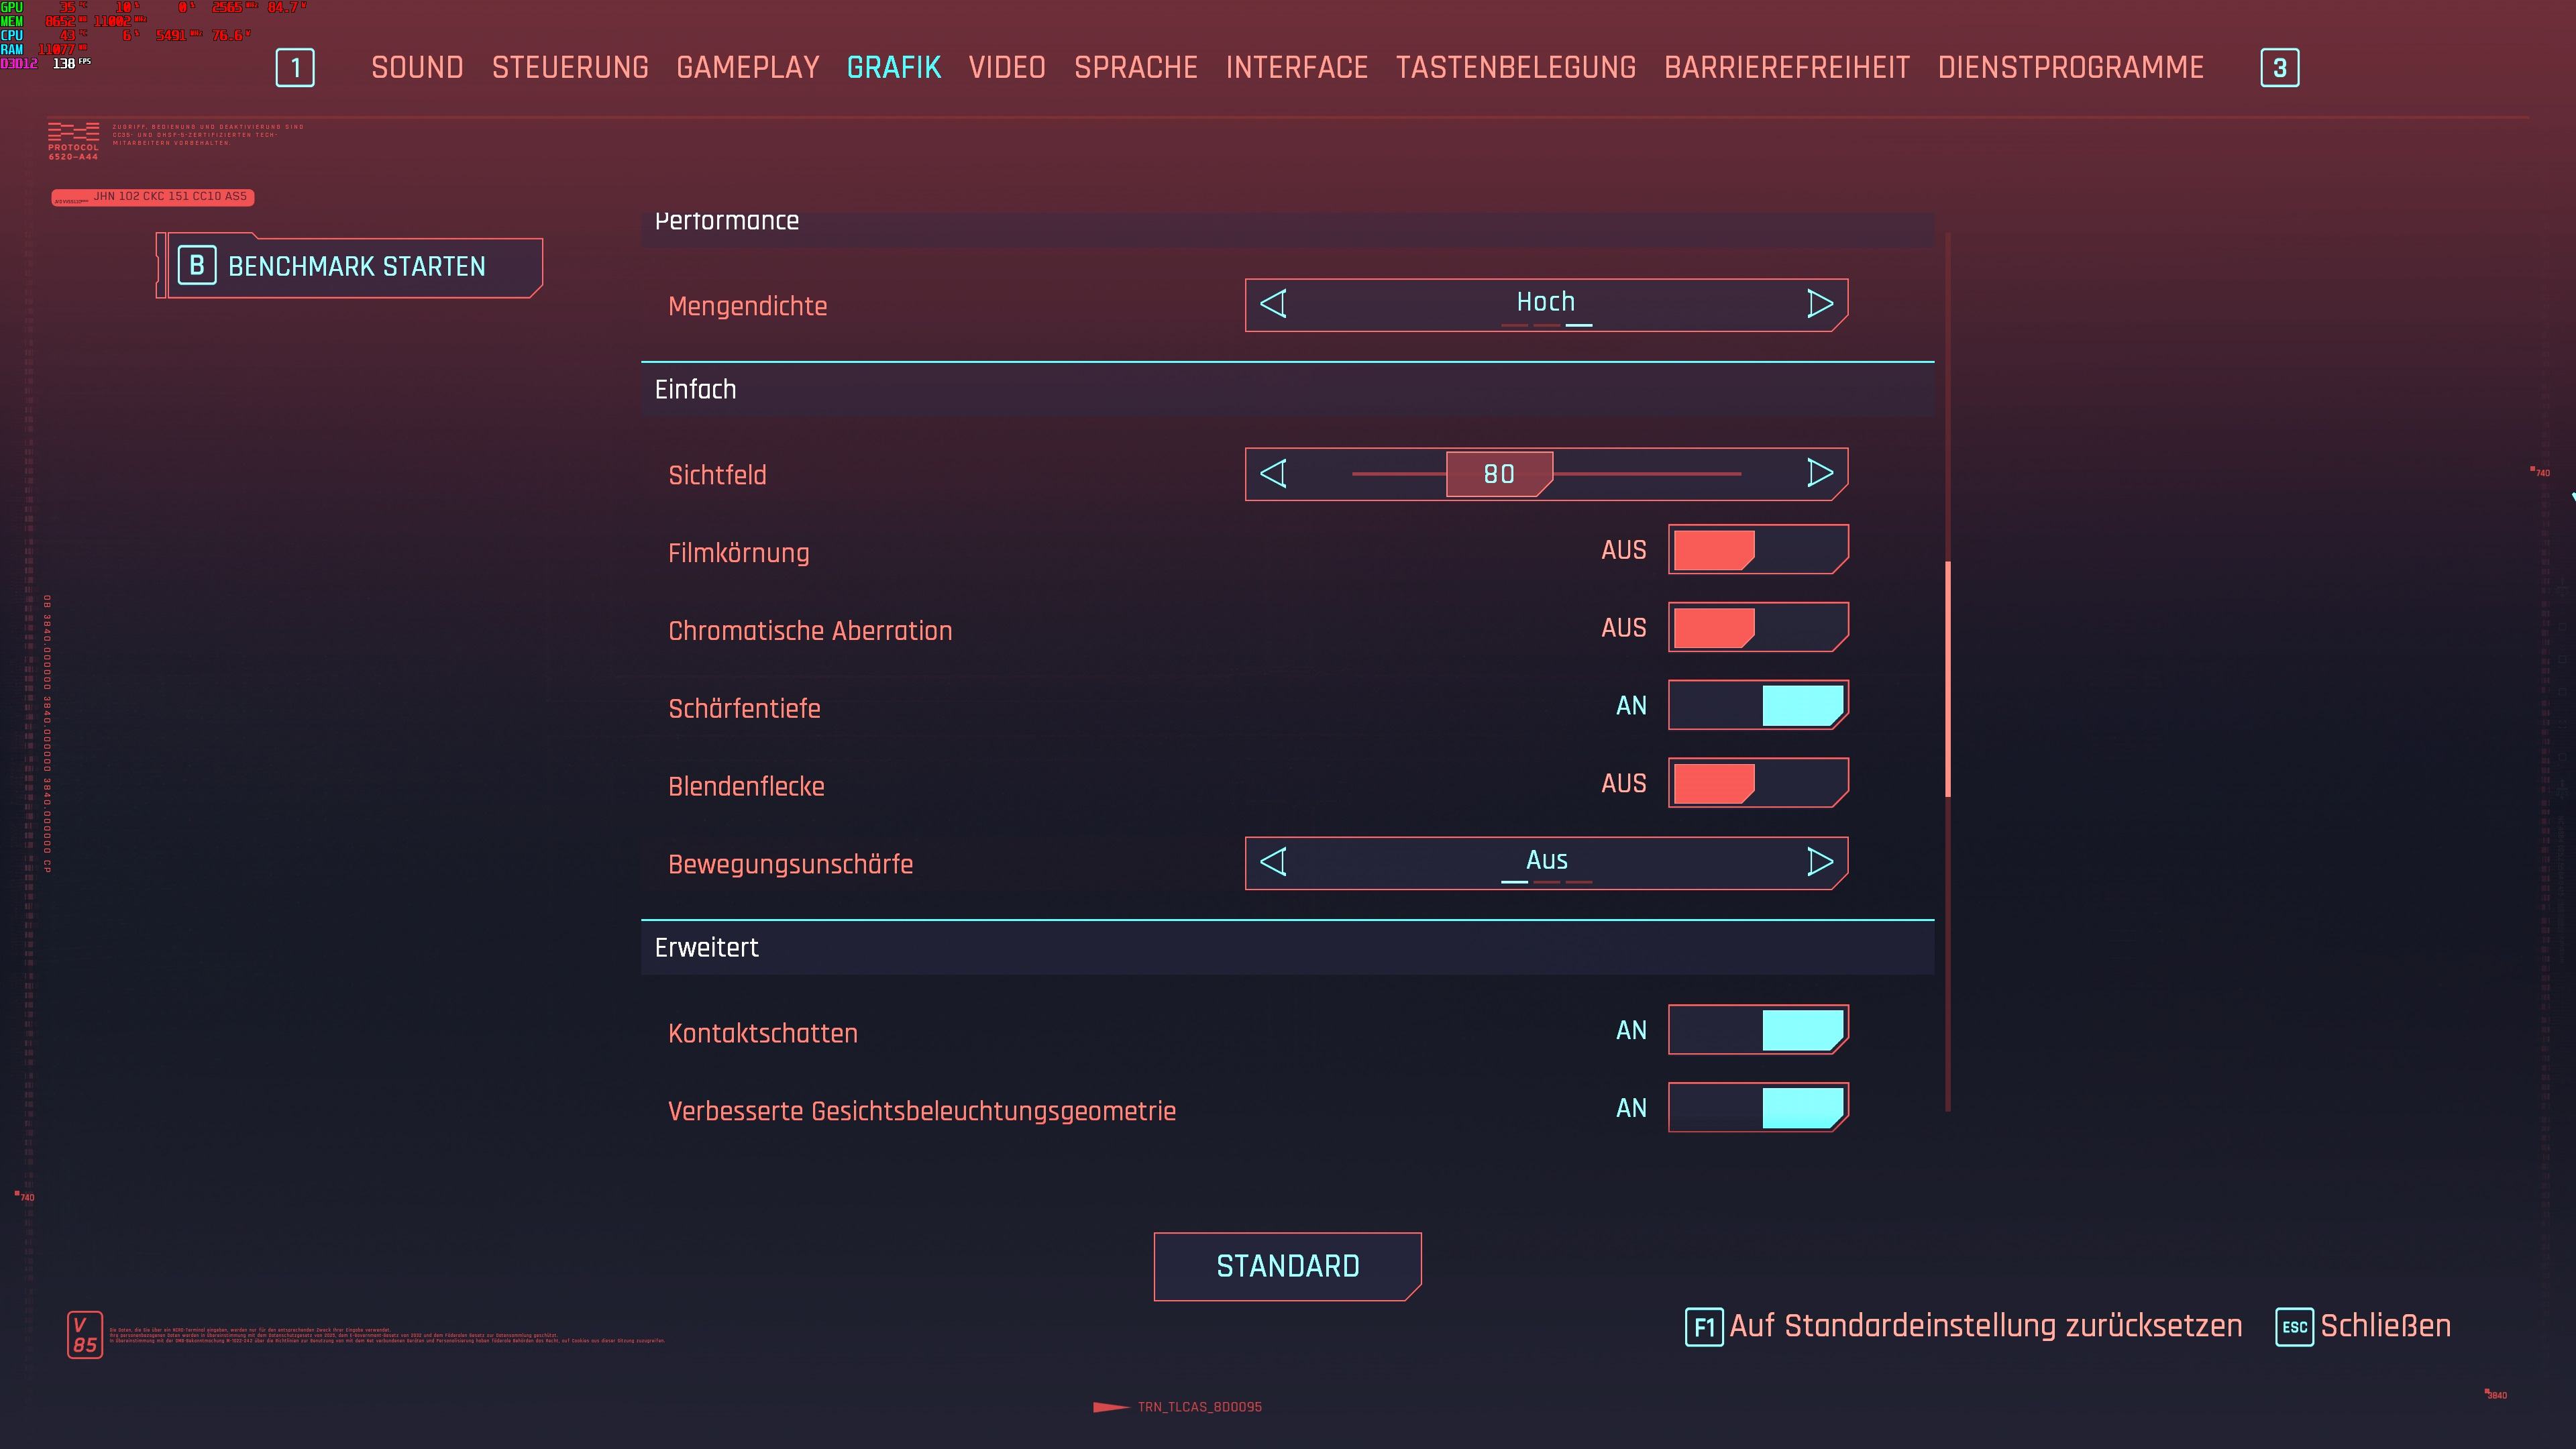Click the left arrow for Bewegungsunschärfe
This screenshot has width=2576, height=1449.
[x=1273, y=862]
